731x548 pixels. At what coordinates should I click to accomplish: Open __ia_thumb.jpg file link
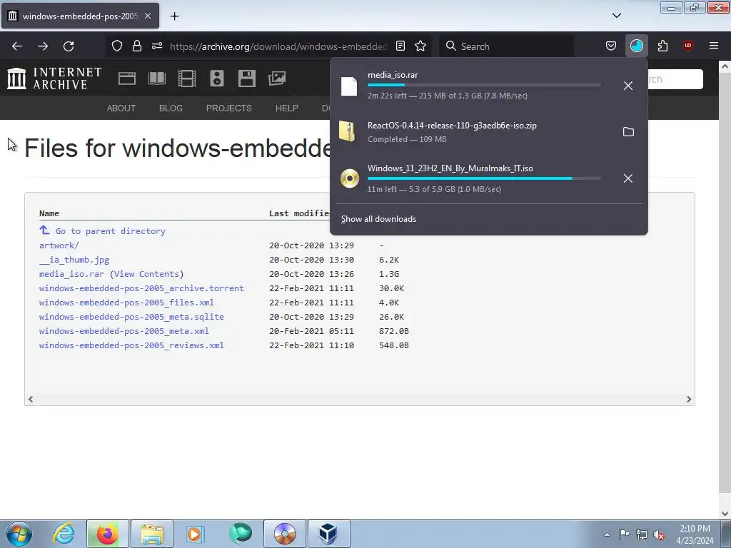[74, 260]
